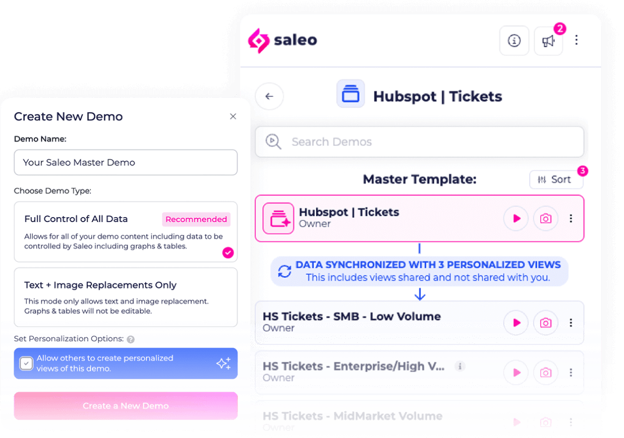Click the personalization options help icon
The height and width of the screenshot is (438, 624).
click(131, 340)
